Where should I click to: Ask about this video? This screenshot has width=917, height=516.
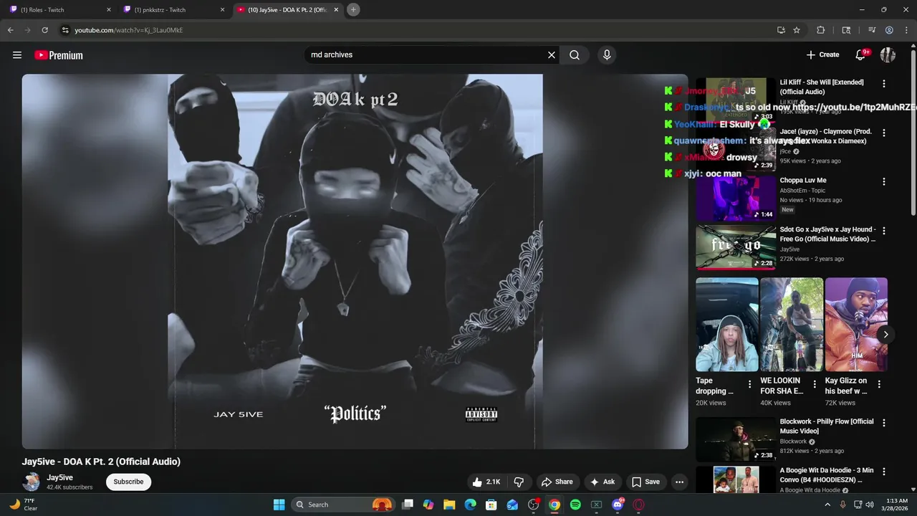click(602, 482)
